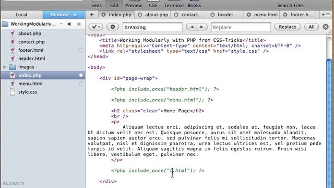The width and height of the screenshot is (334, 188).
Task: Switch to the menu.html document tab
Action: (266, 15)
